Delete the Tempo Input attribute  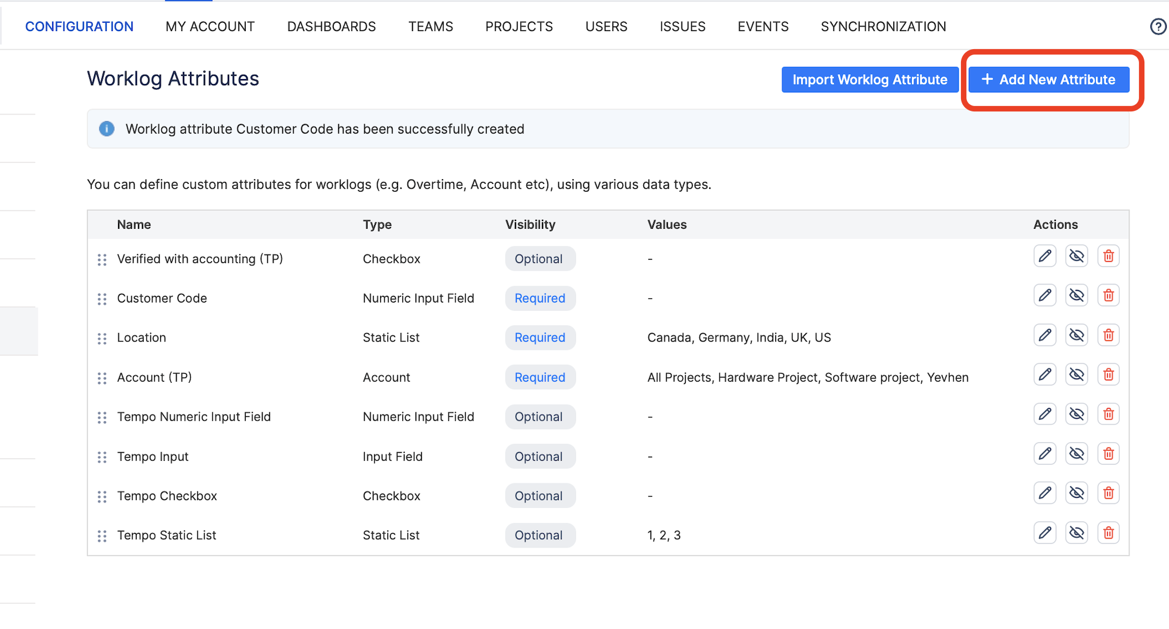[1108, 453]
